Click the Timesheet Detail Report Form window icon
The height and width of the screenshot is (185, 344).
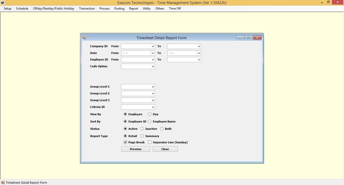pyautogui.click(x=85, y=38)
